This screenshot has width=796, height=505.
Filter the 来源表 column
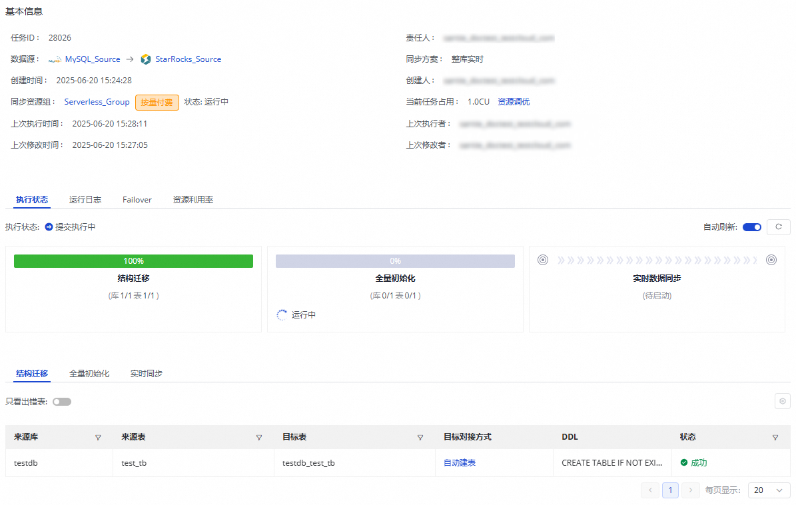259,438
